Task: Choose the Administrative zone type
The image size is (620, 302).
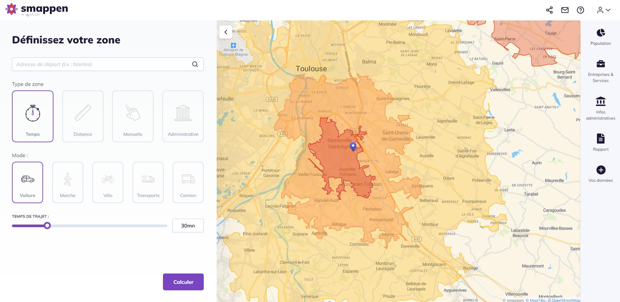Action: (183, 116)
